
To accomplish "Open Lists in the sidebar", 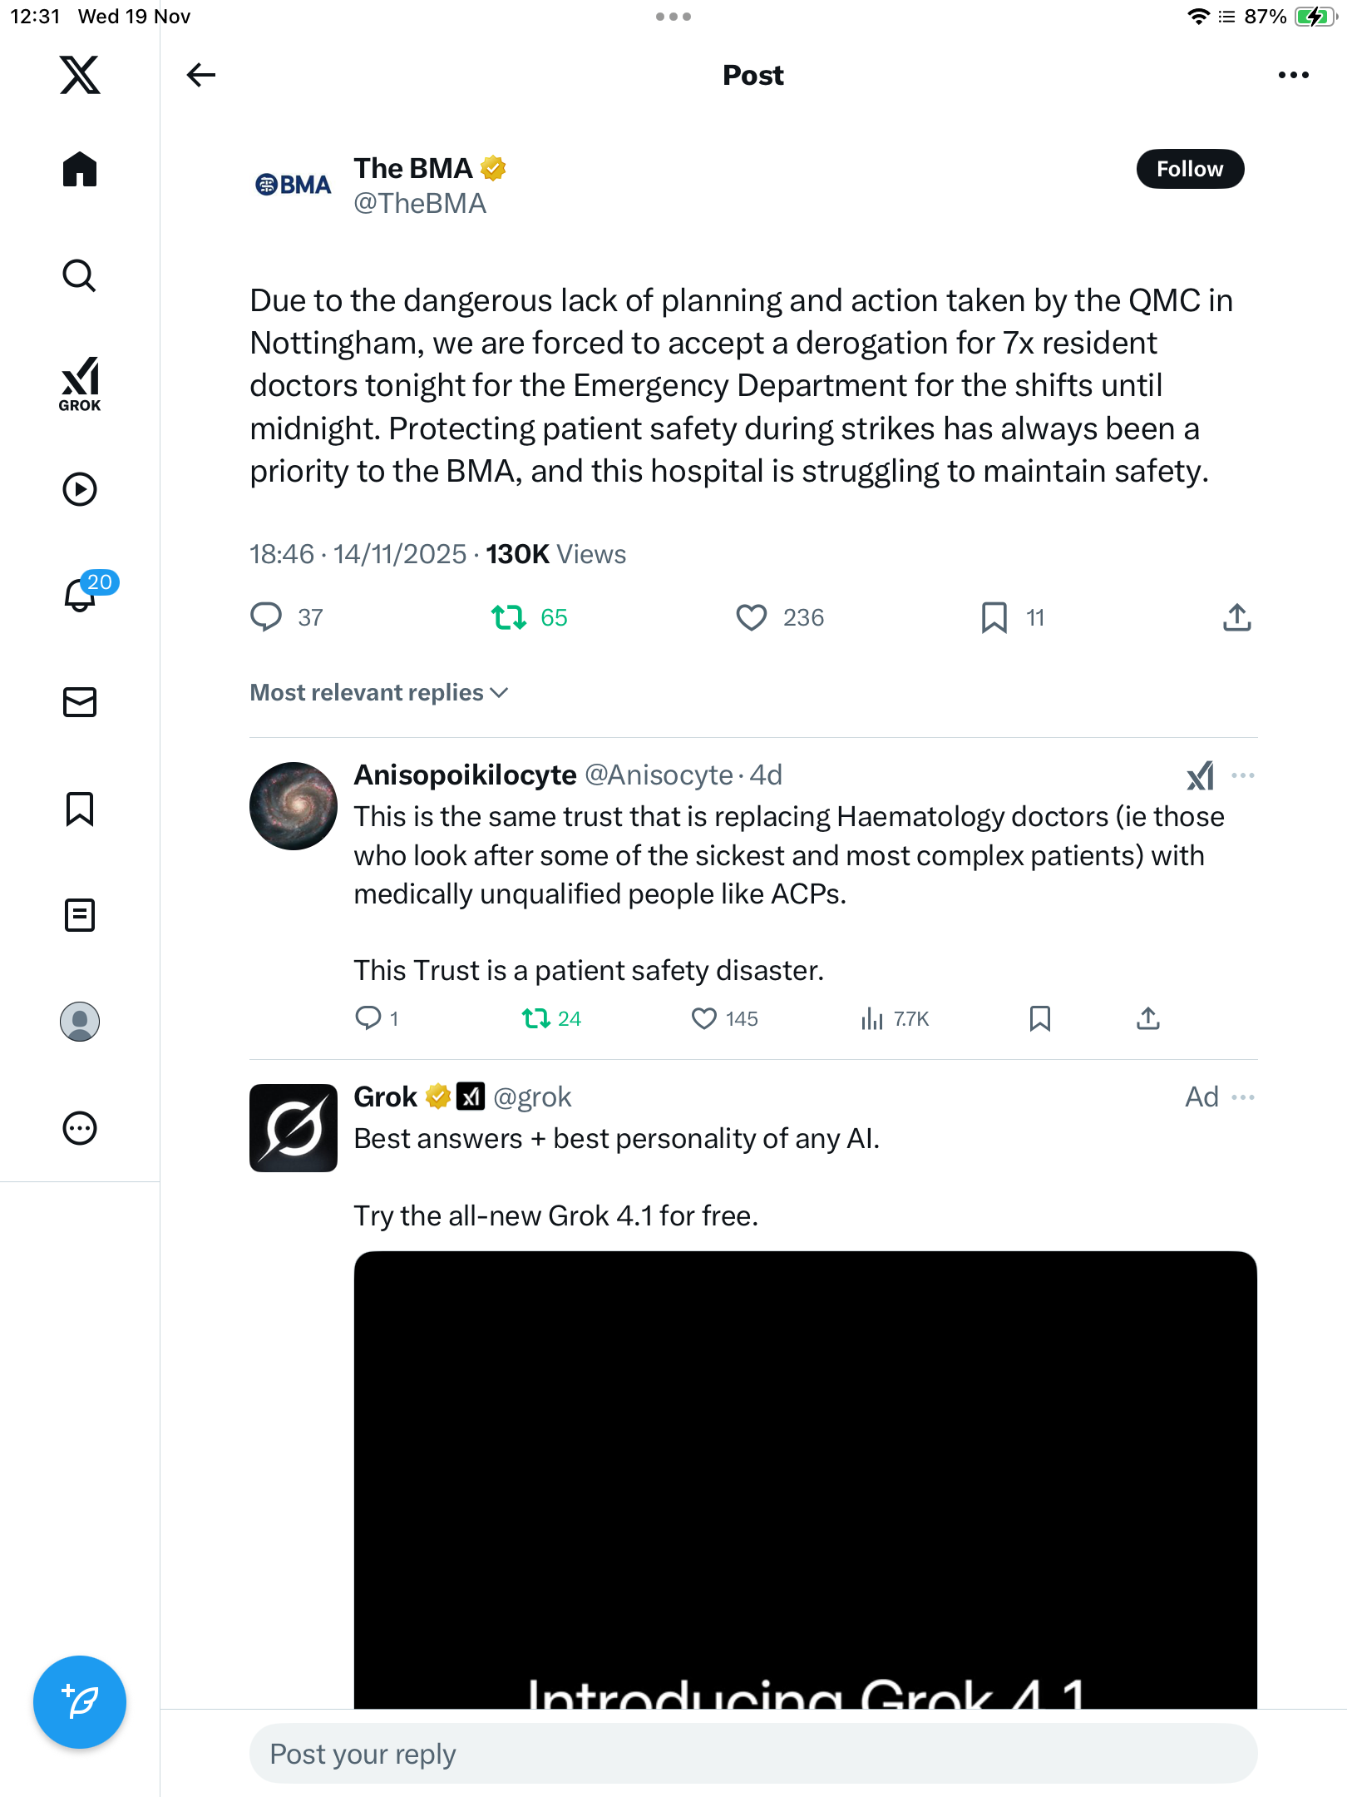I will (x=80, y=915).
